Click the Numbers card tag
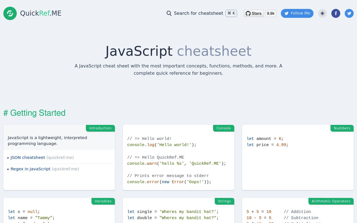Viewport: 357px width, 223px height. tap(342, 128)
